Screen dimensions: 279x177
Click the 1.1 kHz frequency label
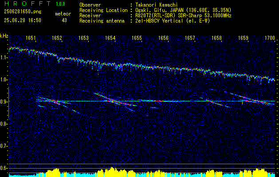pos(4,58)
